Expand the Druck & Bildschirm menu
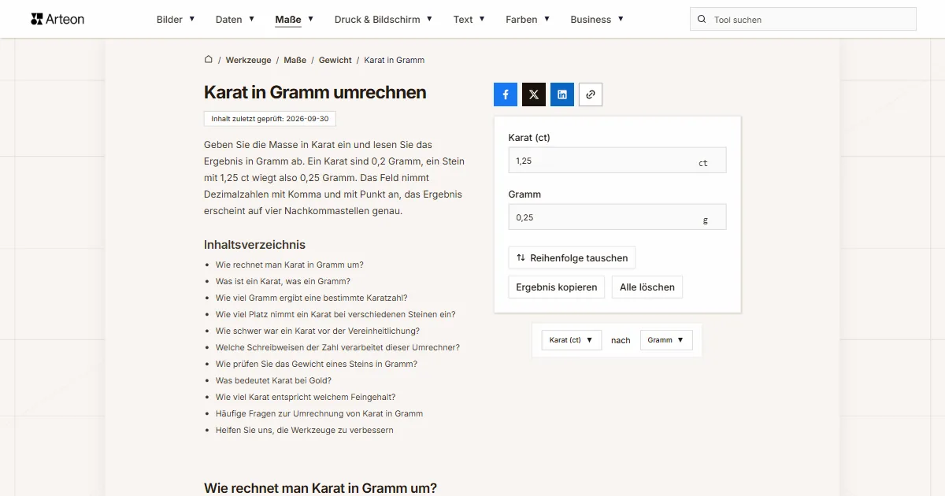The width and height of the screenshot is (945, 496). click(x=384, y=19)
